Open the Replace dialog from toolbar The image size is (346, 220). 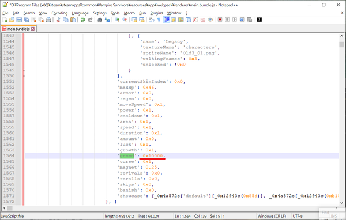[x=107, y=20]
